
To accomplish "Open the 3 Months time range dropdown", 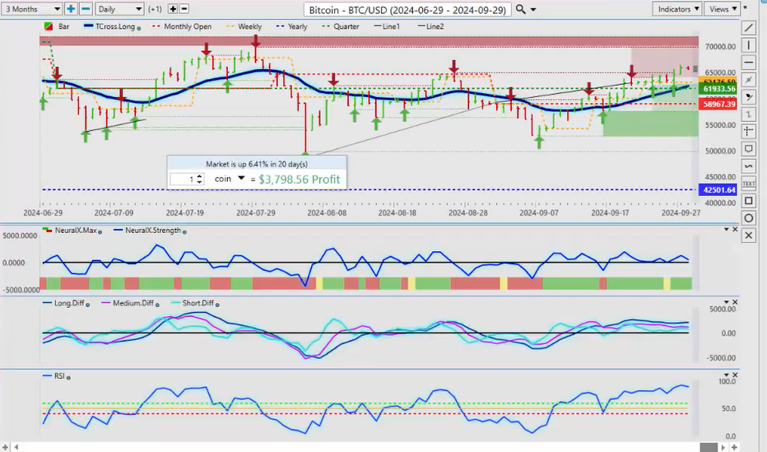I will [31, 9].
